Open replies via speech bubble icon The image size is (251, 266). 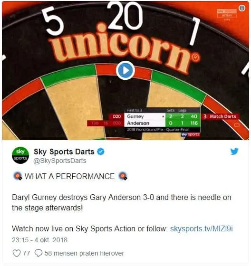(38, 253)
